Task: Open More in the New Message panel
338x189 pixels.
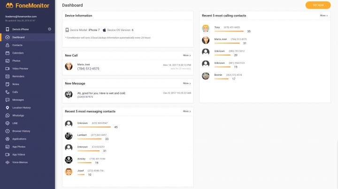Action: point(187,83)
